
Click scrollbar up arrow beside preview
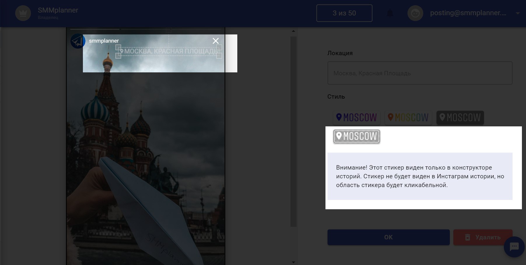[x=293, y=31]
